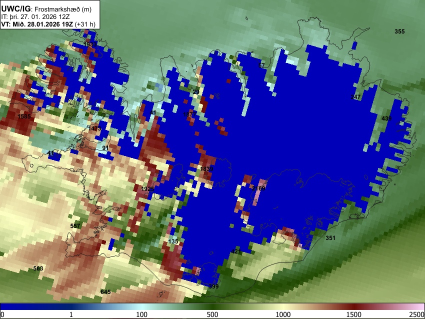Screen dimensions: 425x319
Task: Click the map value 645
Action: point(105,292)
